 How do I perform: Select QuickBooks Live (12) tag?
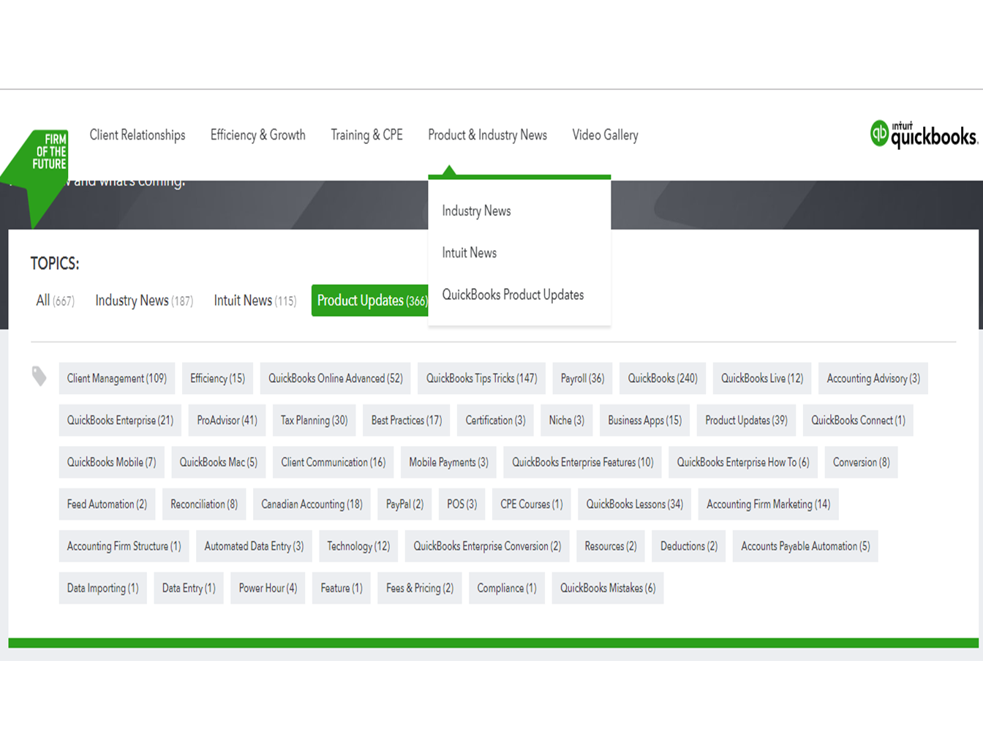[x=762, y=379]
